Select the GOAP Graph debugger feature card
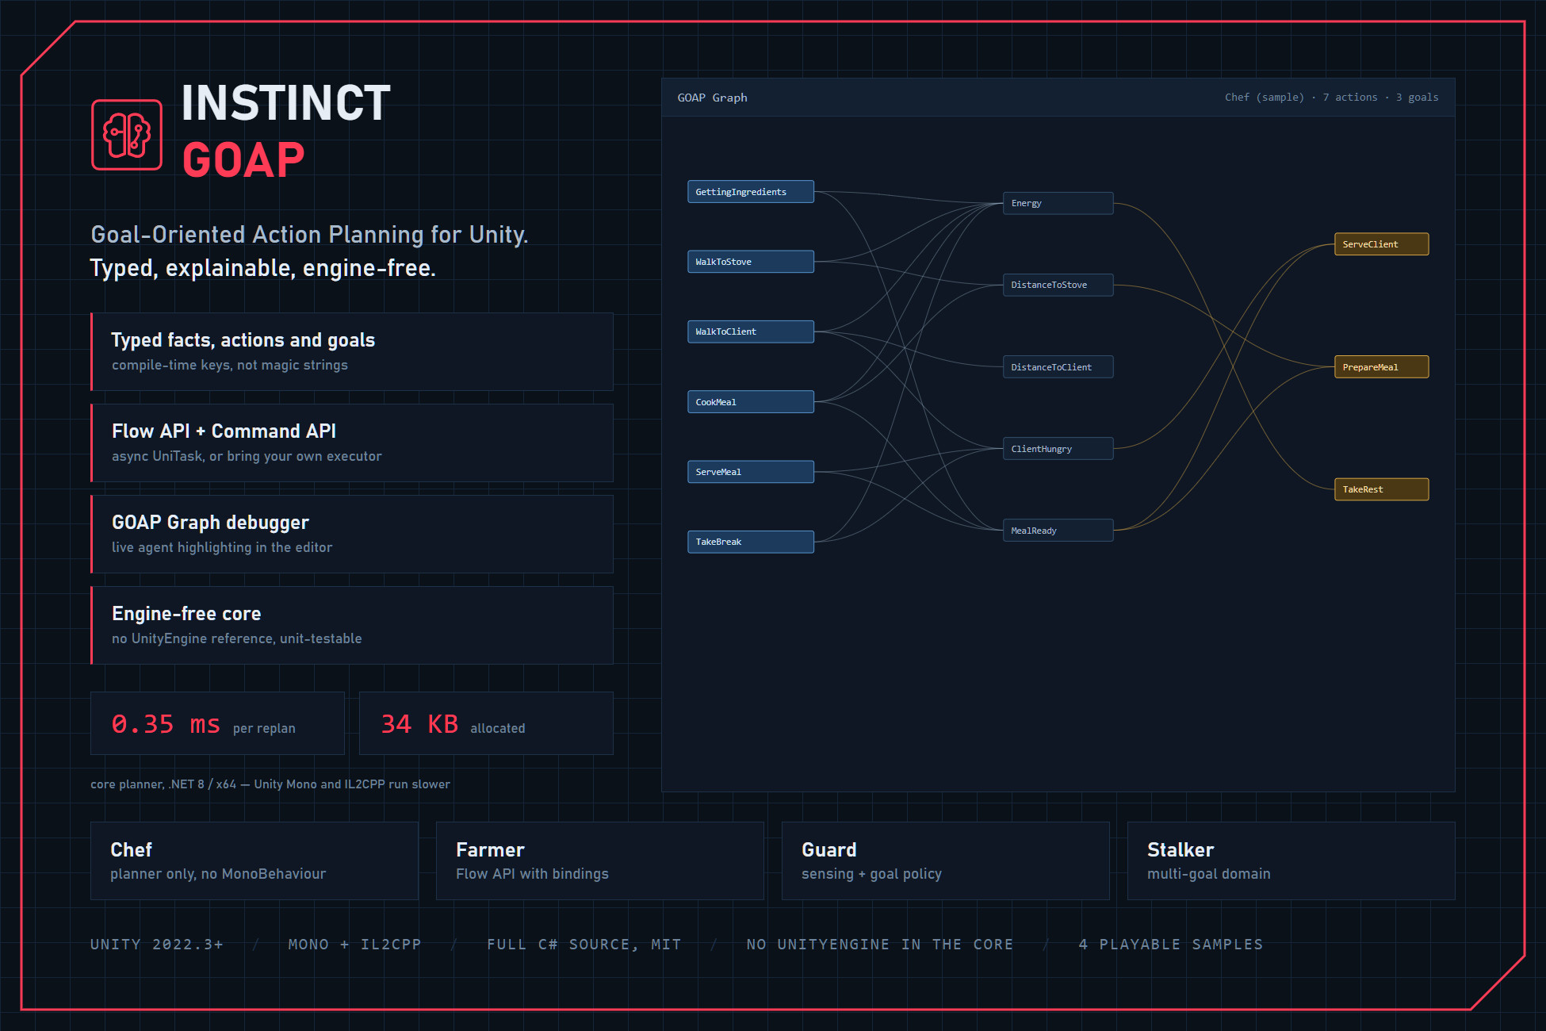Viewport: 1546px width, 1031px height. tap(352, 534)
